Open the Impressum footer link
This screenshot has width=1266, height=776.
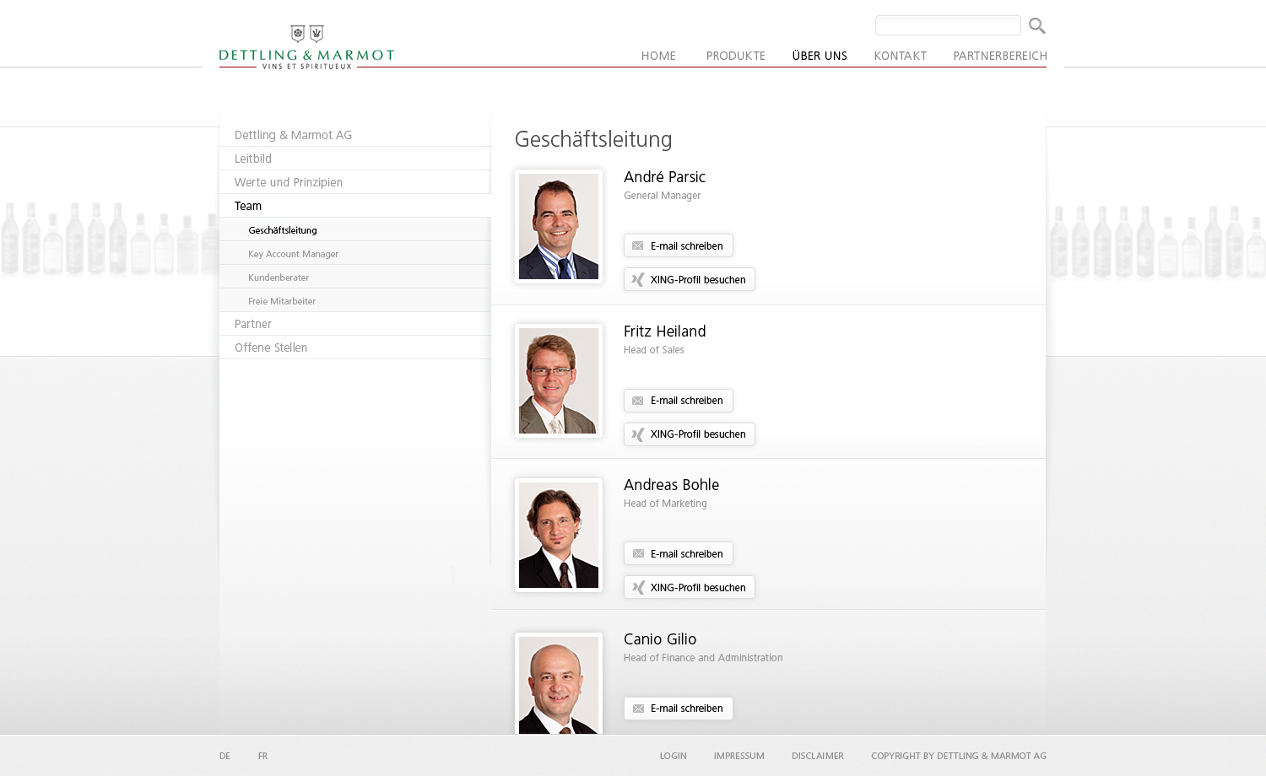[x=738, y=756]
